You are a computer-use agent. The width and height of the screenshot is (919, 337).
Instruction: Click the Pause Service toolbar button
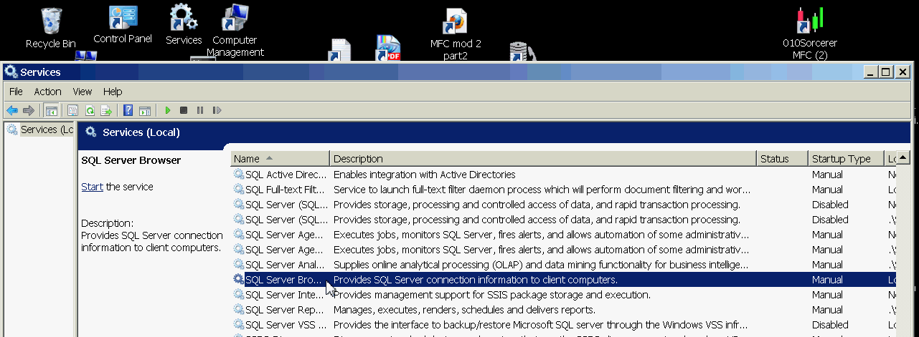(199, 110)
